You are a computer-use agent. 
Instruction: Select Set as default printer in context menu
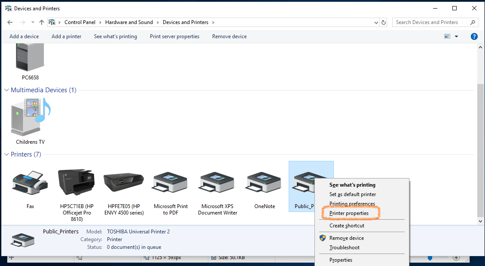click(x=352, y=194)
